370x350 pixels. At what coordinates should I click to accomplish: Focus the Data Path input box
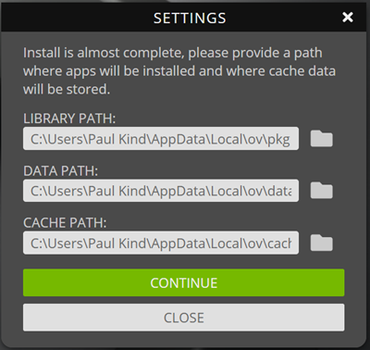pyautogui.click(x=161, y=191)
